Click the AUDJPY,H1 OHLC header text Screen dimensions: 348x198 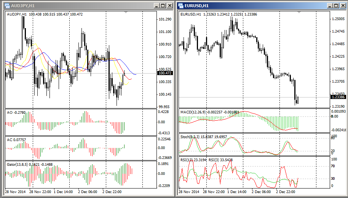point(45,14)
